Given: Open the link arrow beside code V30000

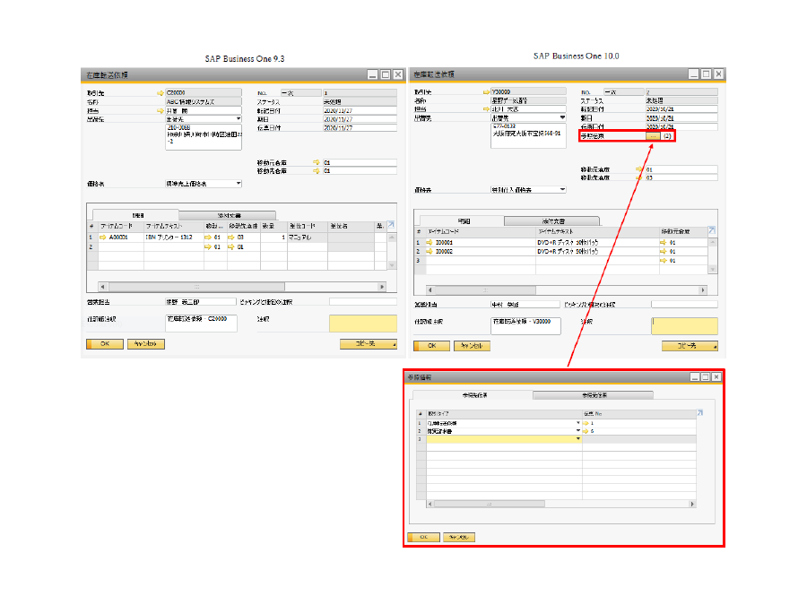Looking at the screenshot, I should click(486, 91).
